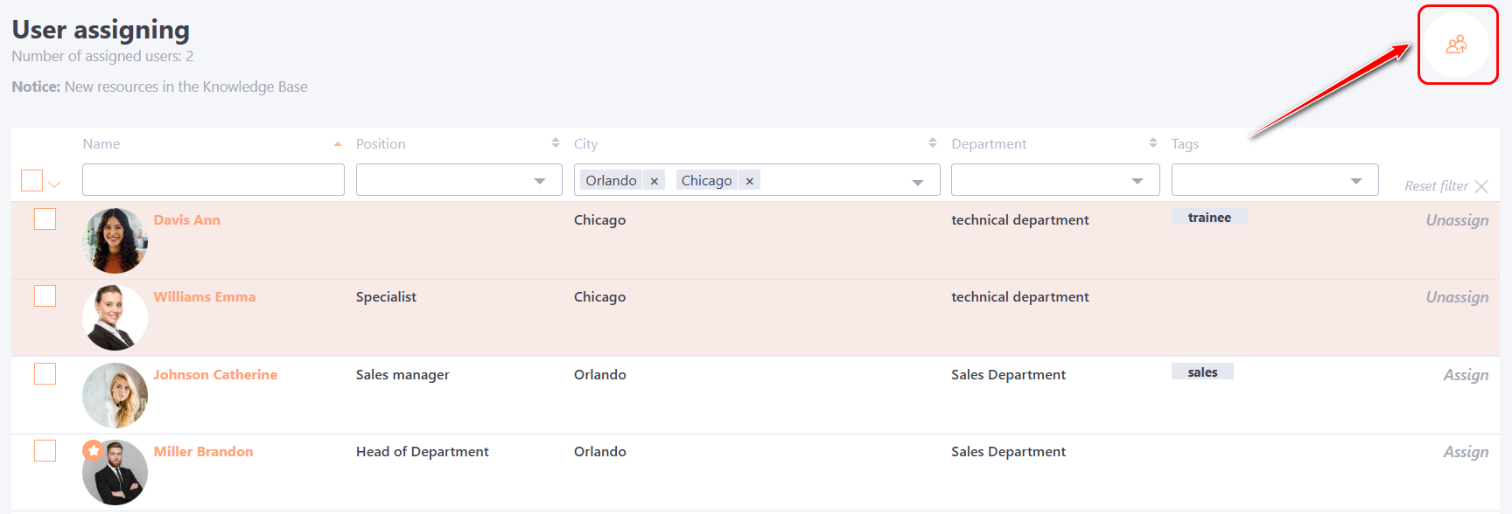Screen dimensions: 1512x514
Task: Open the Position filter dropdown
Action: [x=540, y=181]
